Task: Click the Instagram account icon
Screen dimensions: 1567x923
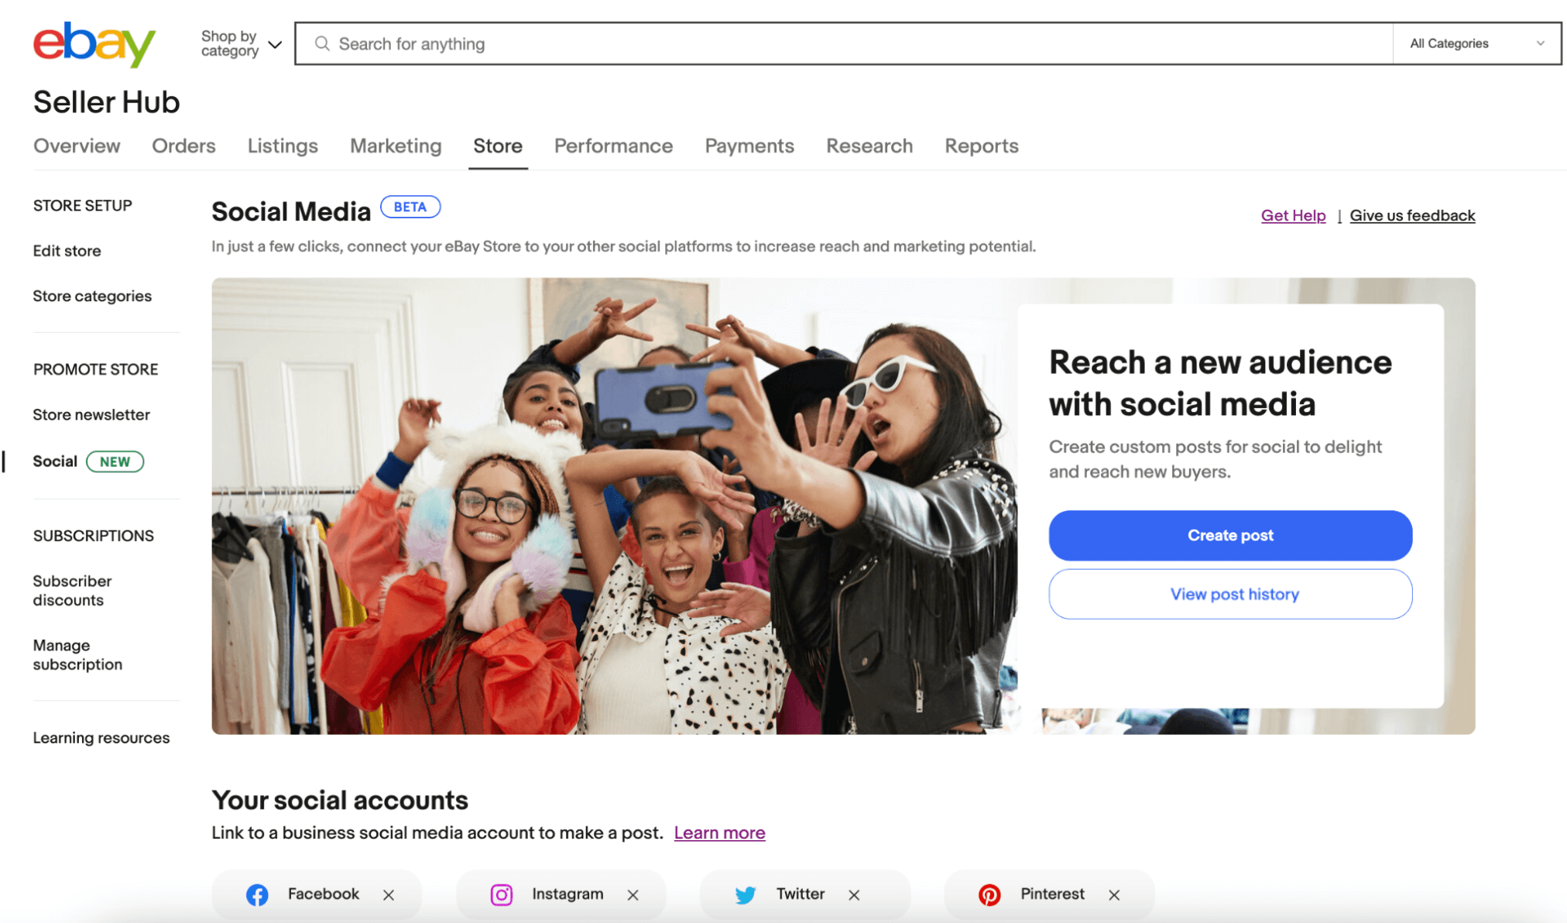Action: 501,894
